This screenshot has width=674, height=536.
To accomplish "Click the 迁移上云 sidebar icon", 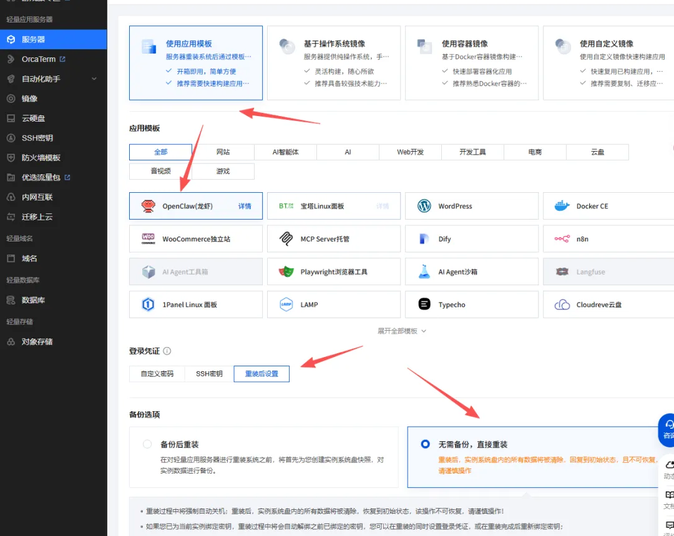I will coord(11,217).
